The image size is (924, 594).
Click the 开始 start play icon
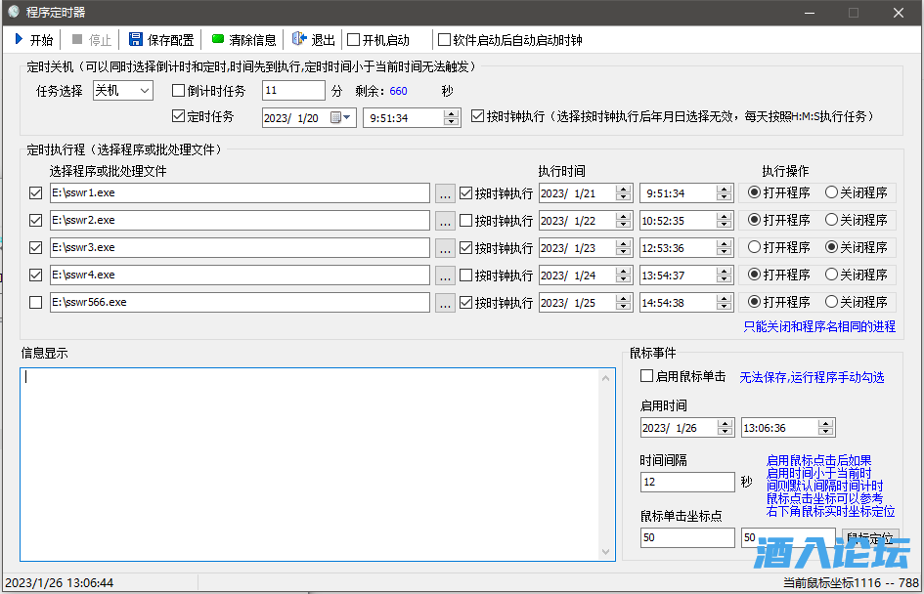[19, 40]
